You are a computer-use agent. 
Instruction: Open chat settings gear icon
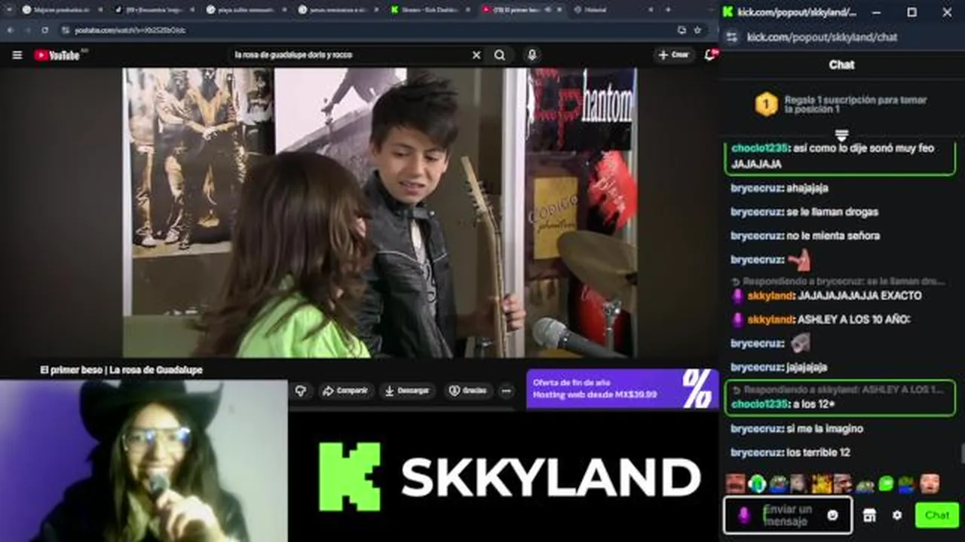(897, 516)
